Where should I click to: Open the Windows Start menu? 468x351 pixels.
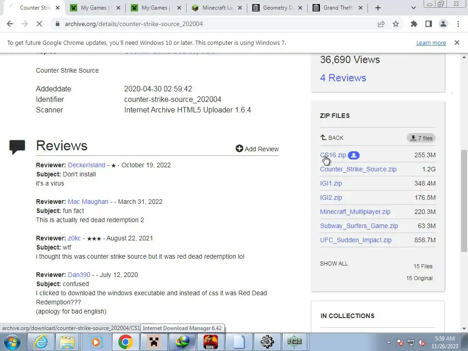point(12,342)
